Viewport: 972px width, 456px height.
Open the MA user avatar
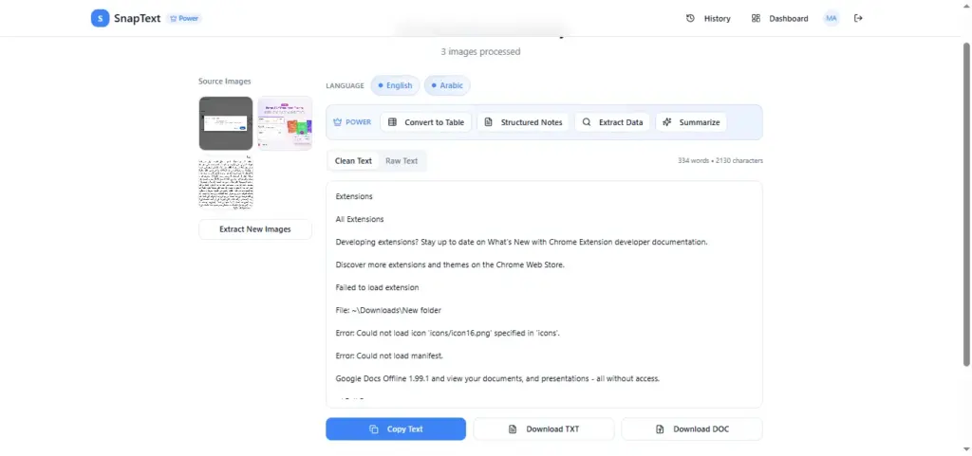[x=832, y=18]
